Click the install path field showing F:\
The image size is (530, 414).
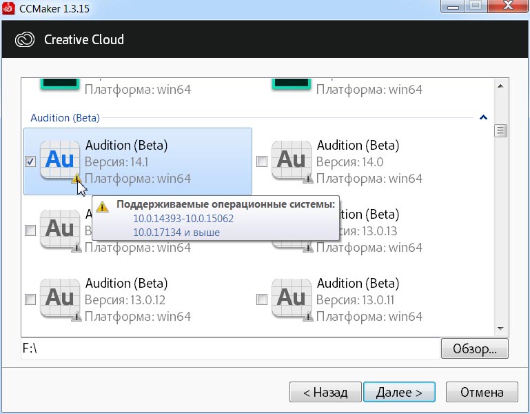tap(230, 348)
